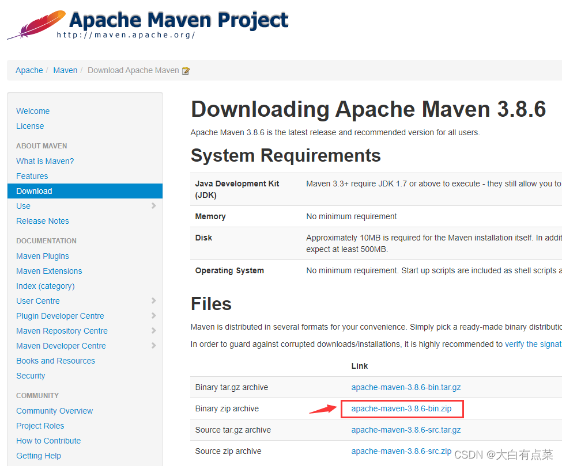The image size is (562, 466).
Task: Open User Centre link
Action: tap(37, 301)
